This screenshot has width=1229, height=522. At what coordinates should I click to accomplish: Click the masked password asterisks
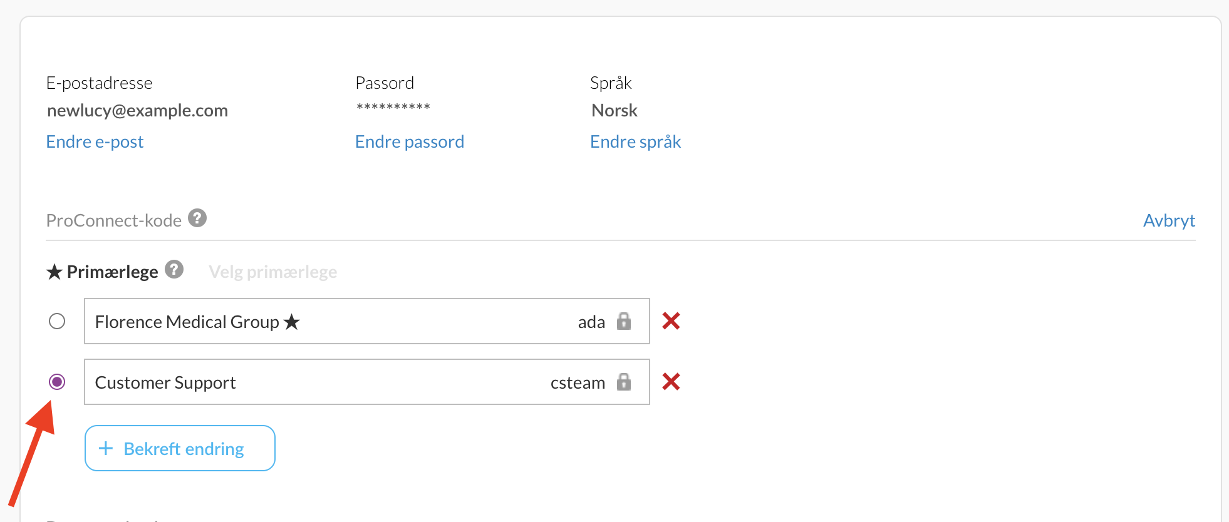point(393,107)
